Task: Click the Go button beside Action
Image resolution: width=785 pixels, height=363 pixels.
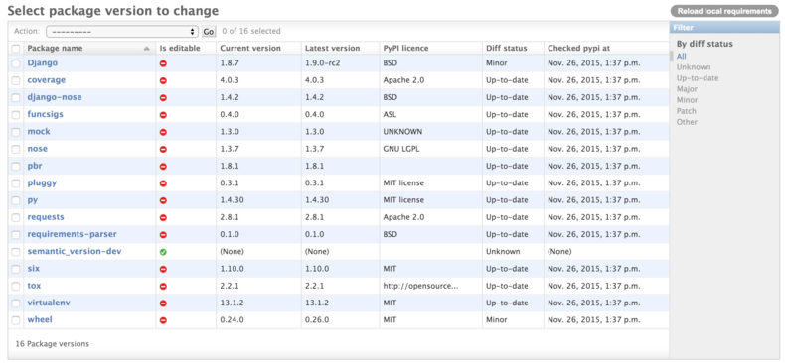Action: (x=209, y=32)
